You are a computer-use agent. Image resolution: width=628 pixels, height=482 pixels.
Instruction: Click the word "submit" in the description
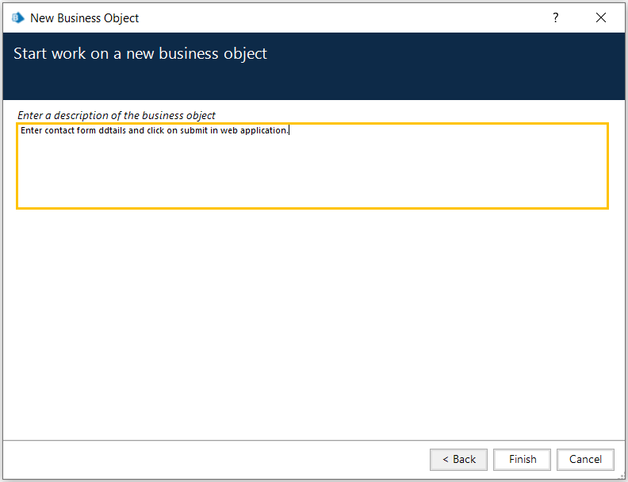193,130
